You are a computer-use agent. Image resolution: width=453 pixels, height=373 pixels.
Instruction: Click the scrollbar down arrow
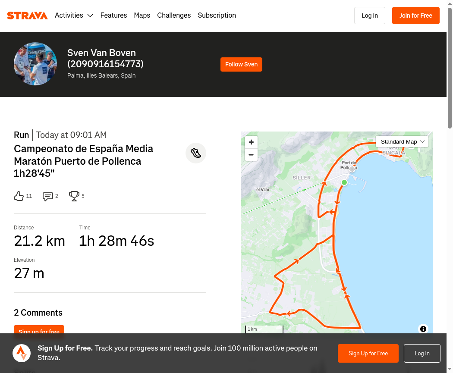(450, 369)
